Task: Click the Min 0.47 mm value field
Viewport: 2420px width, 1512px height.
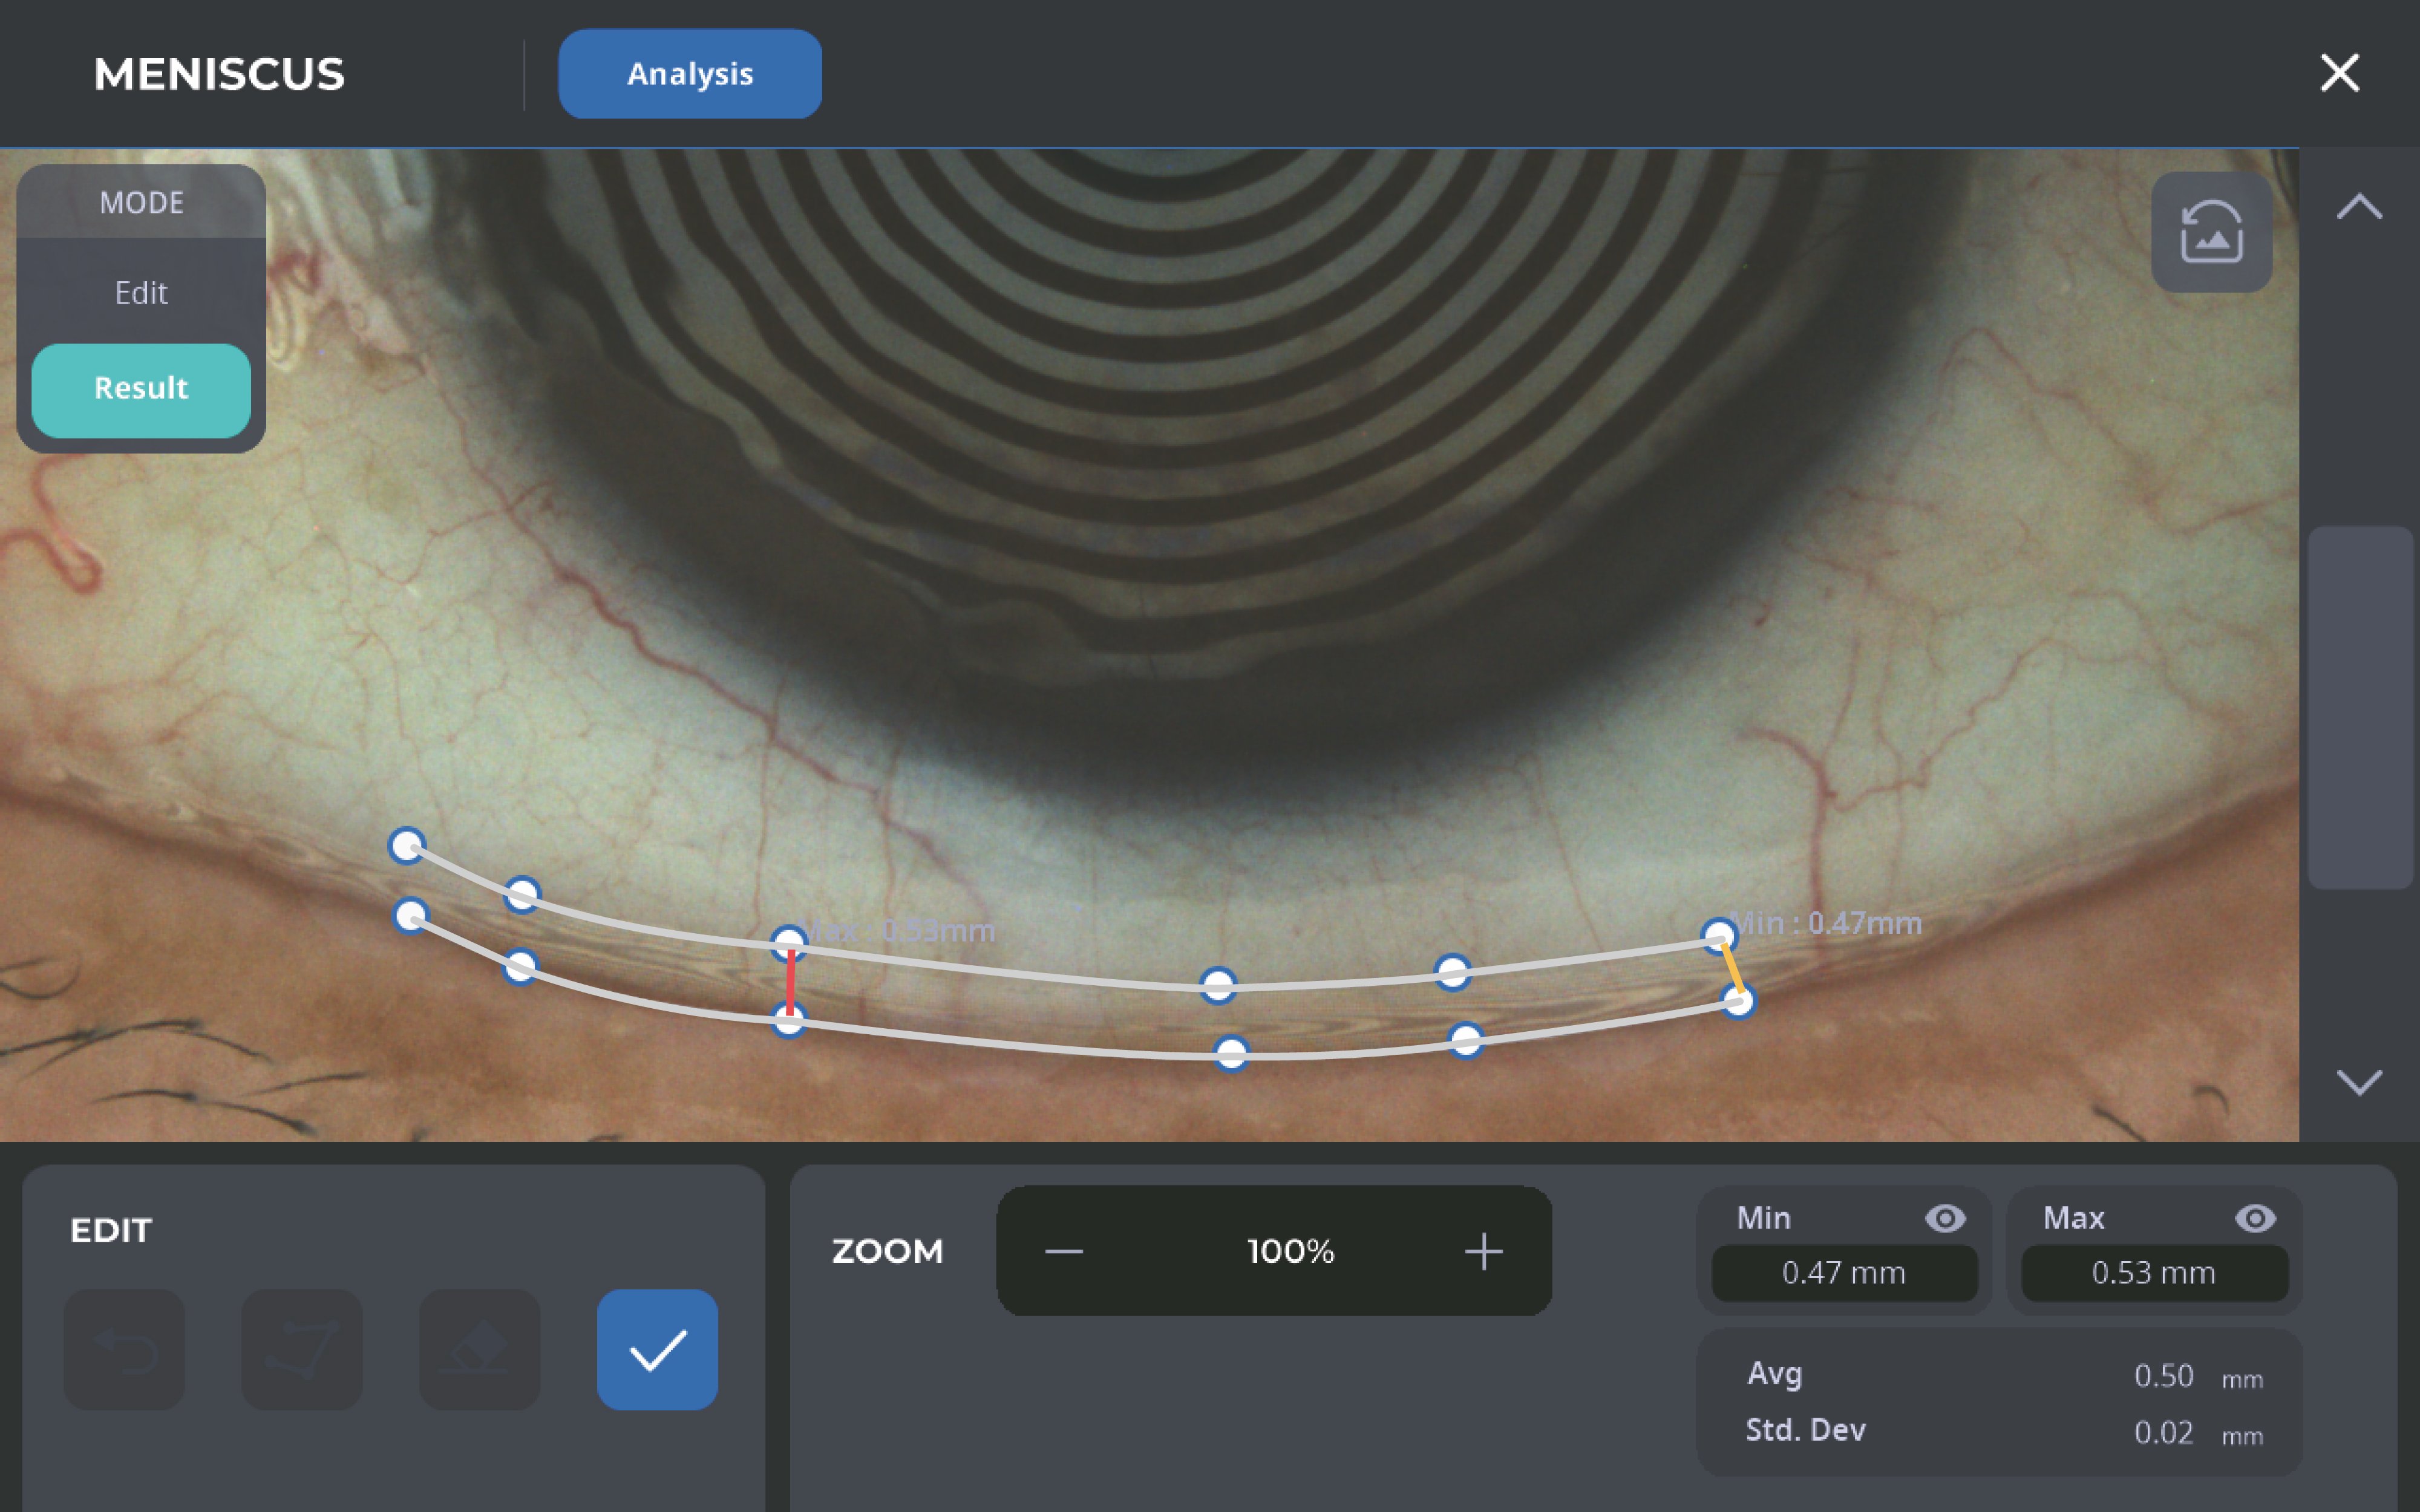Action: pos(1843,1273)
